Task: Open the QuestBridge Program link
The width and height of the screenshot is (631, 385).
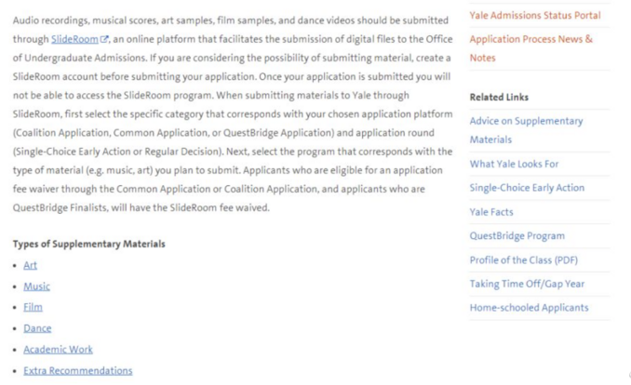Action: point(517,236)
